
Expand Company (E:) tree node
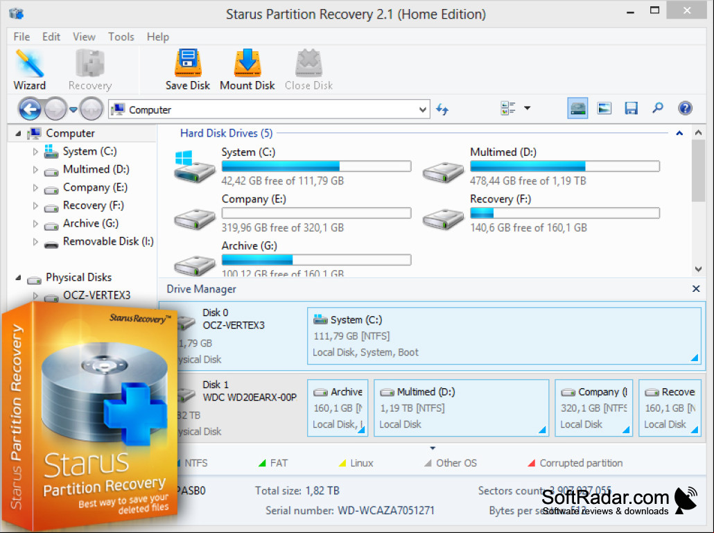(35, 188)
